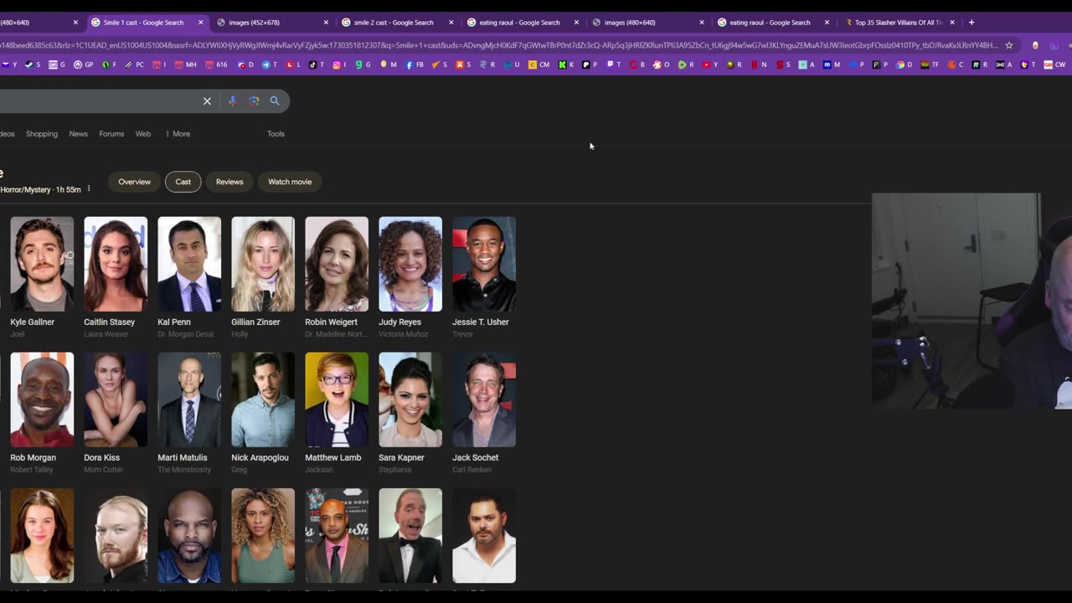Open the Twitch bookmark
1072x603 pixels.
(613, 64)
